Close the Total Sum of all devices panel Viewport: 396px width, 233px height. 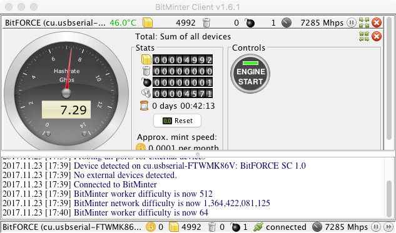point(377,36)
